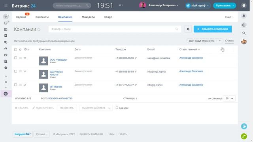This screenshot has height=142, width=253.
Task: Expand the Еще menu
Action: (229, 17)
